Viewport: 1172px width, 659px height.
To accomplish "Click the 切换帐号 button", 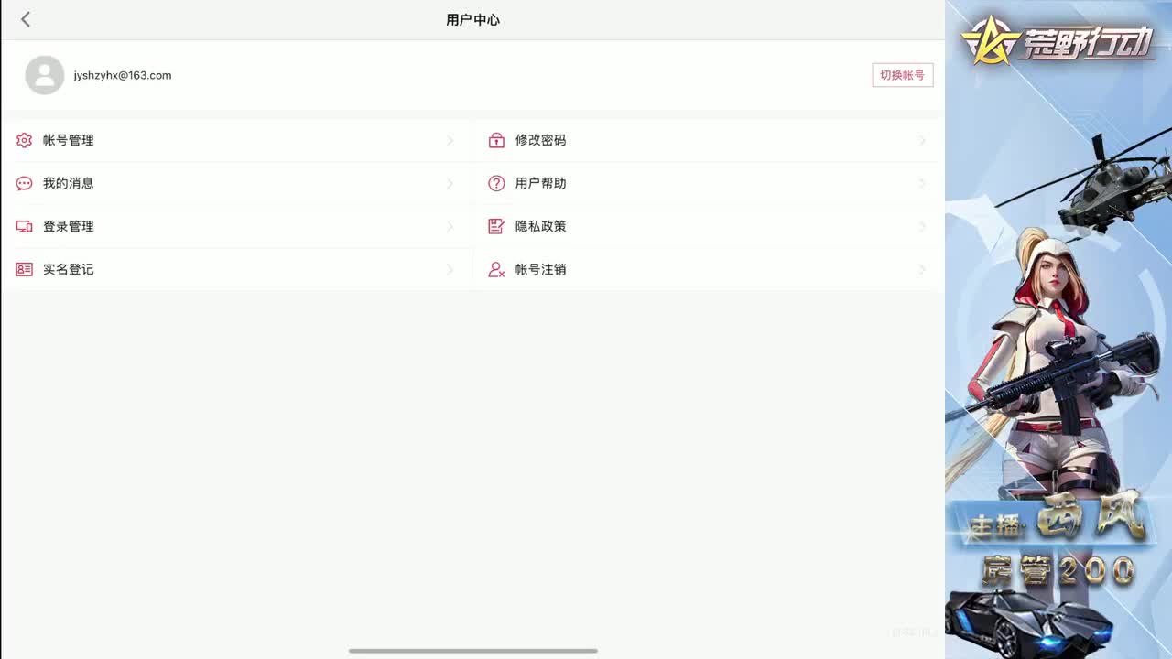I will (903, 75).
